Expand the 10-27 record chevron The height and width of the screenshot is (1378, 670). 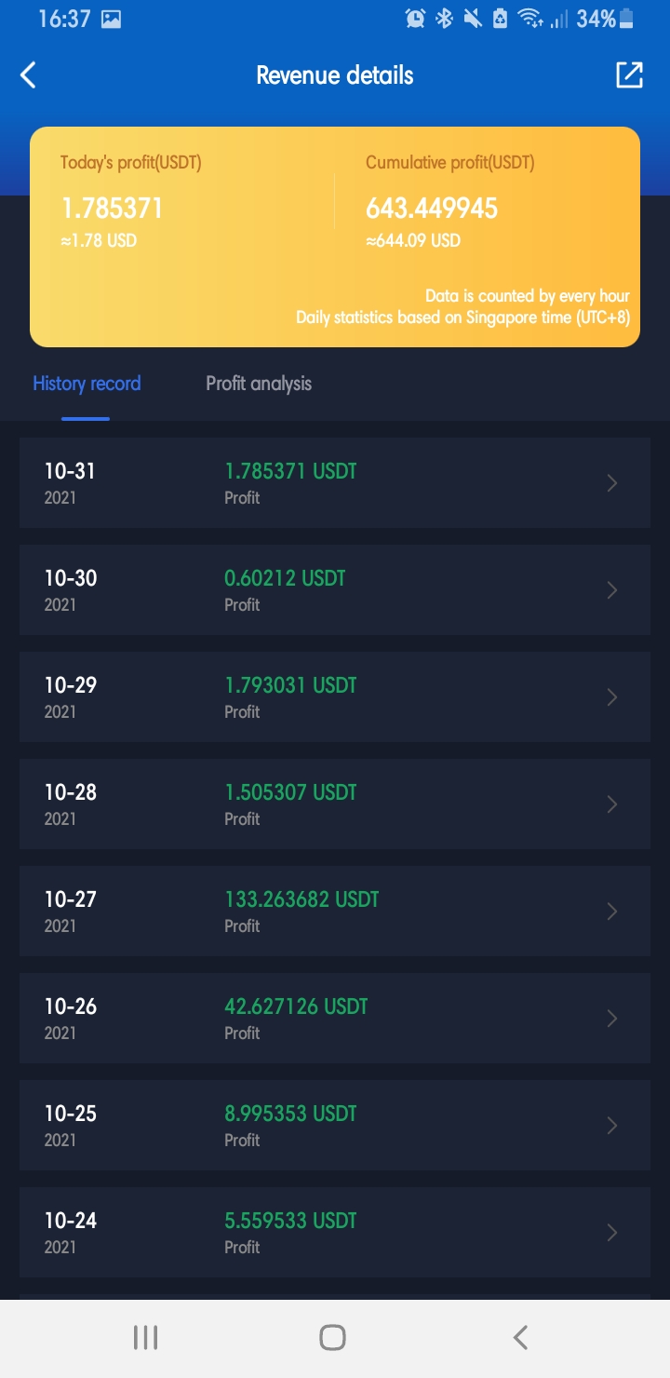pos(612,911)
